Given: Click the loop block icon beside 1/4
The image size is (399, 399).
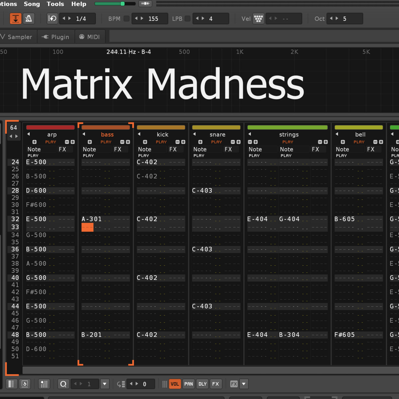Looking at the screenshot, I should (x=52, y=19).
